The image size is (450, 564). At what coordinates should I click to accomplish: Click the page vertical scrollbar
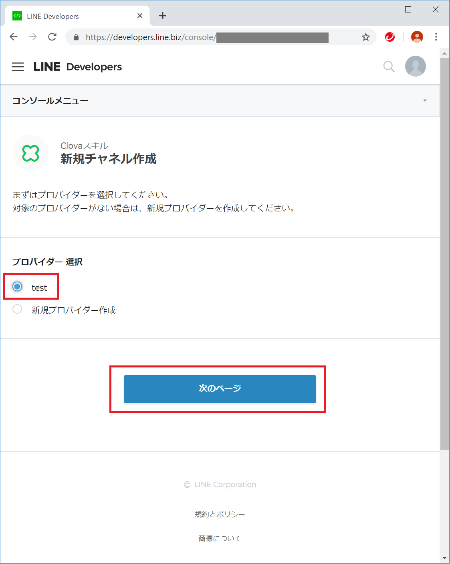click(x=444, y=253)
